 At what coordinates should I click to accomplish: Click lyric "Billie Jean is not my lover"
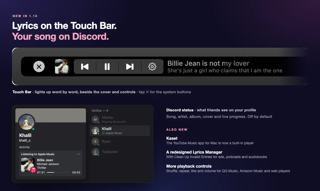208,63
